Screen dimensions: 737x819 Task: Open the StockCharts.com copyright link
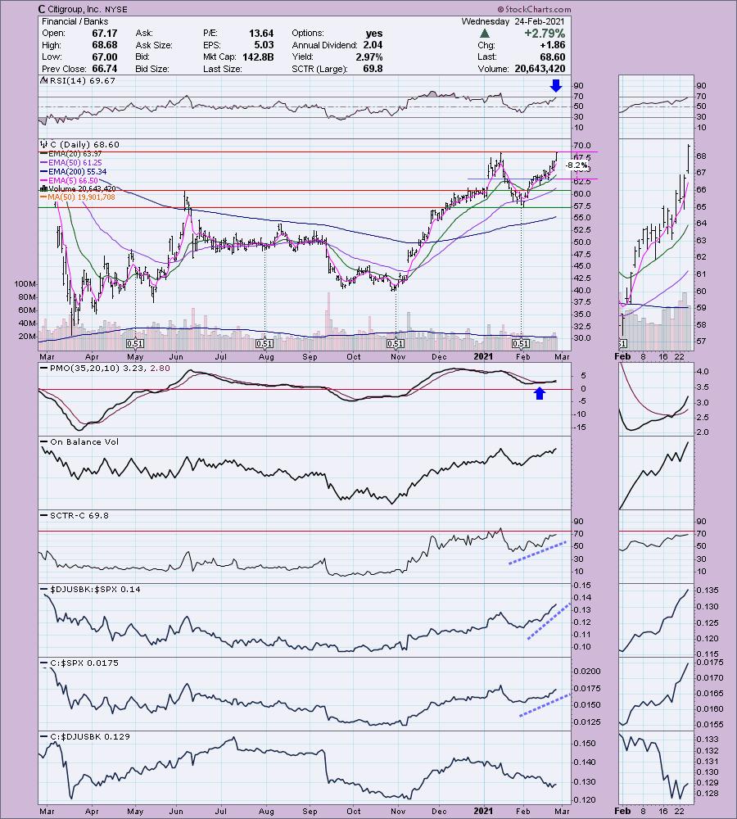[x=534, y=9]
